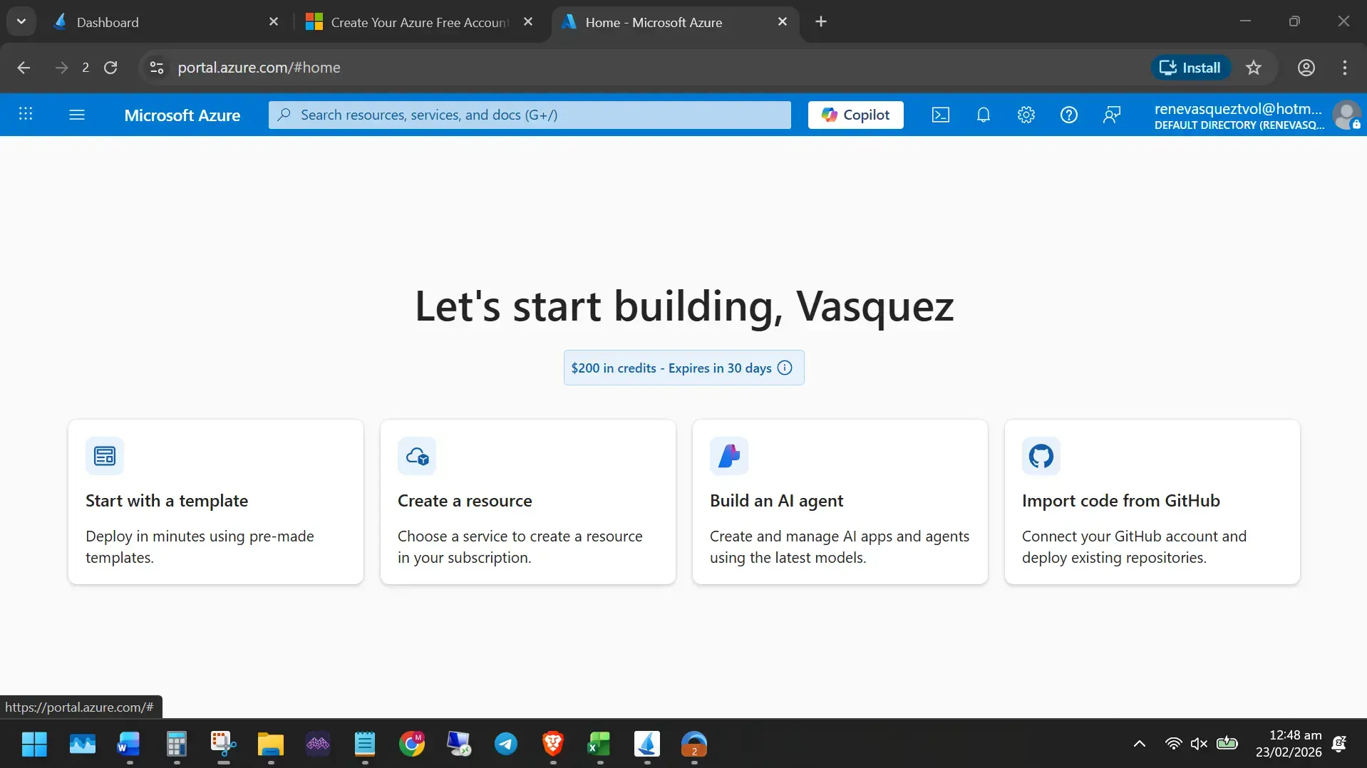Open the Chrome three-dot menu
Screen dimensions: 1367x768
[x=1345, y=68]
